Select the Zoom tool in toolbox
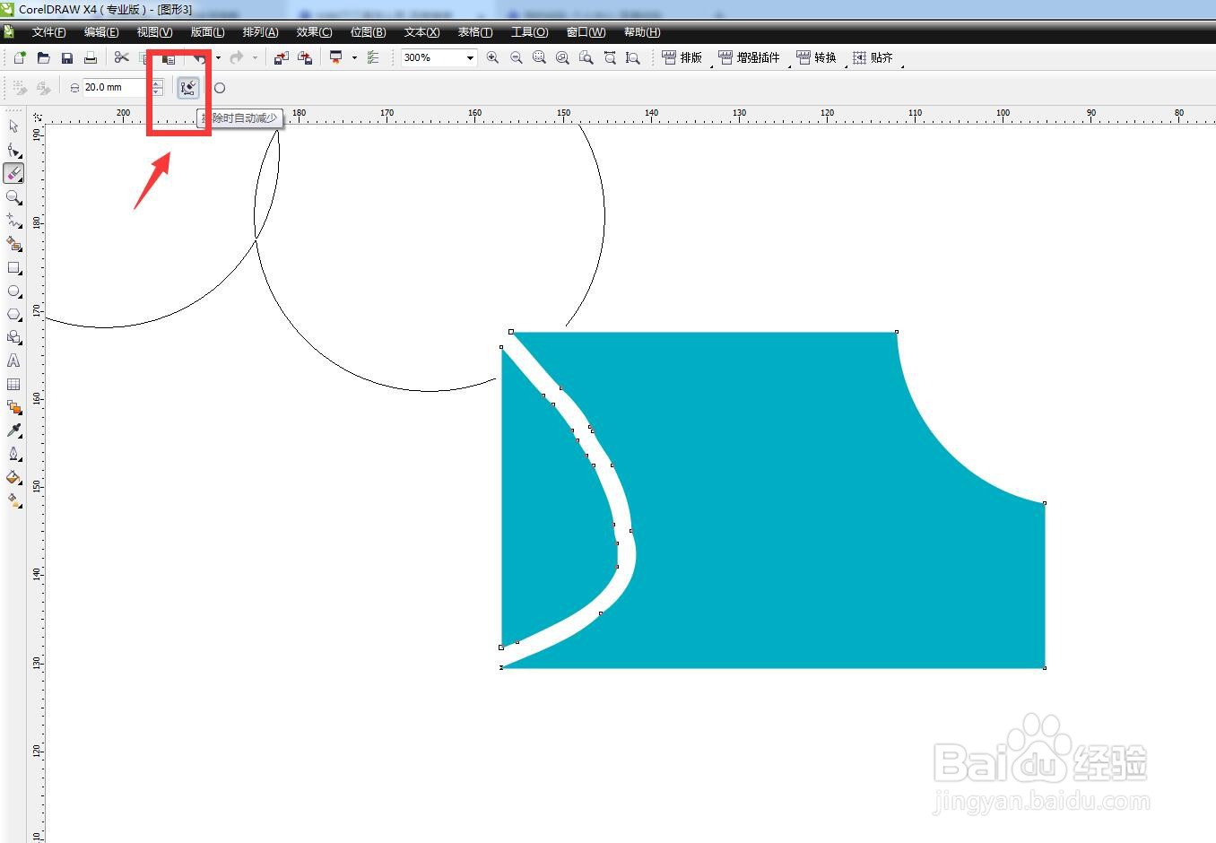Viewport: 1216px width, 843px height. coord(13,196)
